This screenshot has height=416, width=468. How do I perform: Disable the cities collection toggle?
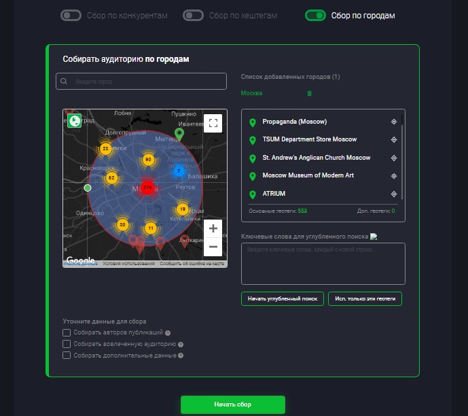click(x=315, y=16)
